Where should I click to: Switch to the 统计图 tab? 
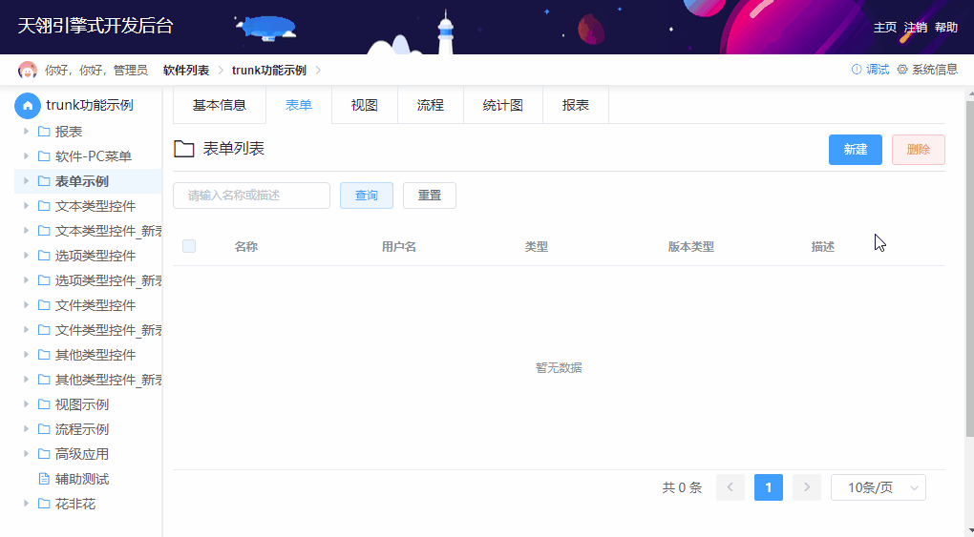502,105
